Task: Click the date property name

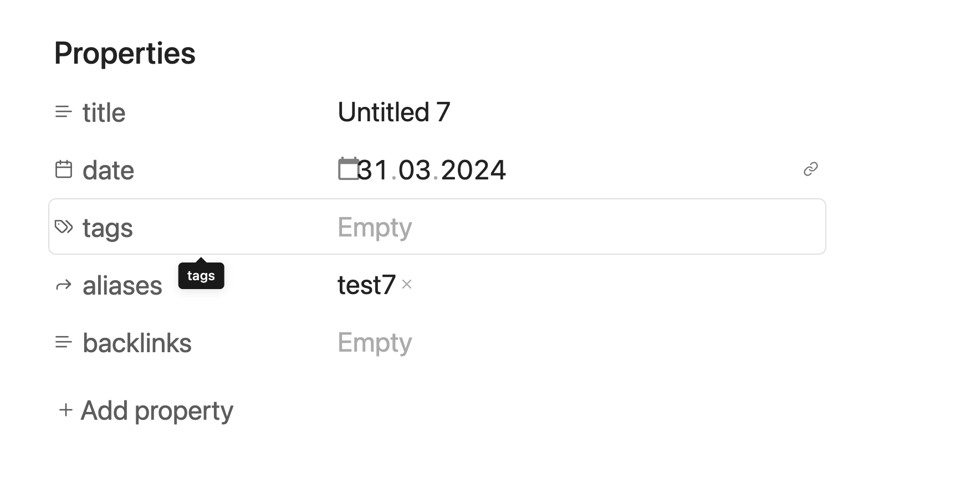Action: 108,170
